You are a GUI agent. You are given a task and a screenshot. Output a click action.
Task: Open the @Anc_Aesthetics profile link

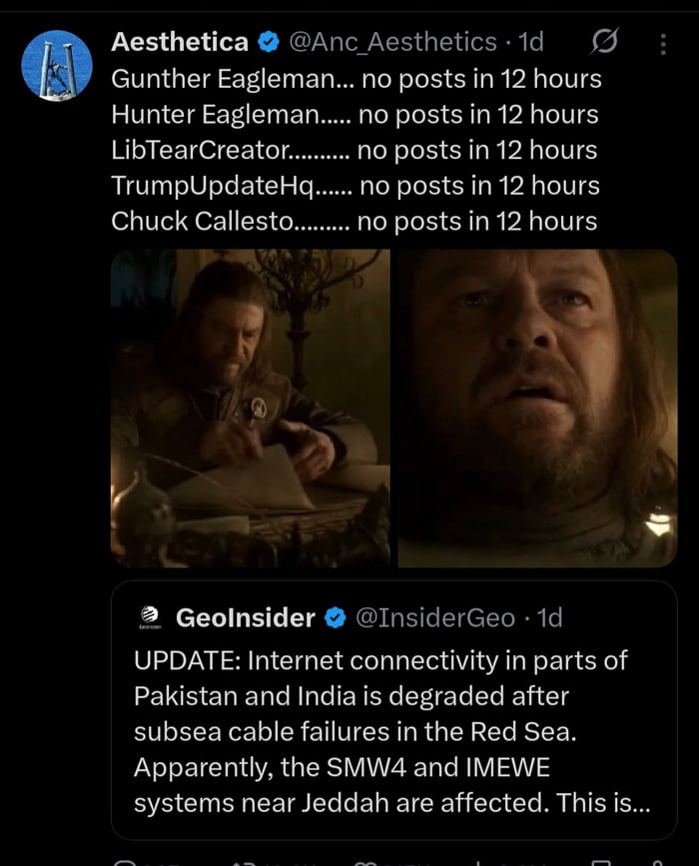393,42
